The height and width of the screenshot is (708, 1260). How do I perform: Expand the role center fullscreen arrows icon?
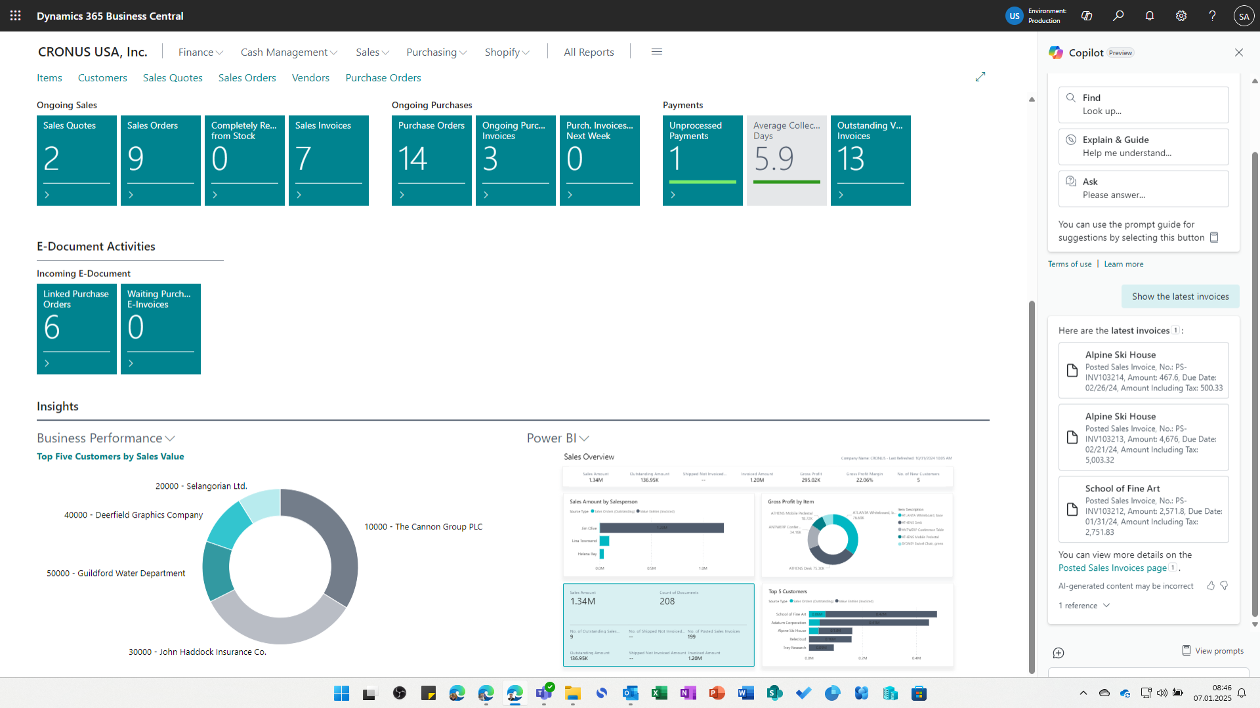click(980, 77)
